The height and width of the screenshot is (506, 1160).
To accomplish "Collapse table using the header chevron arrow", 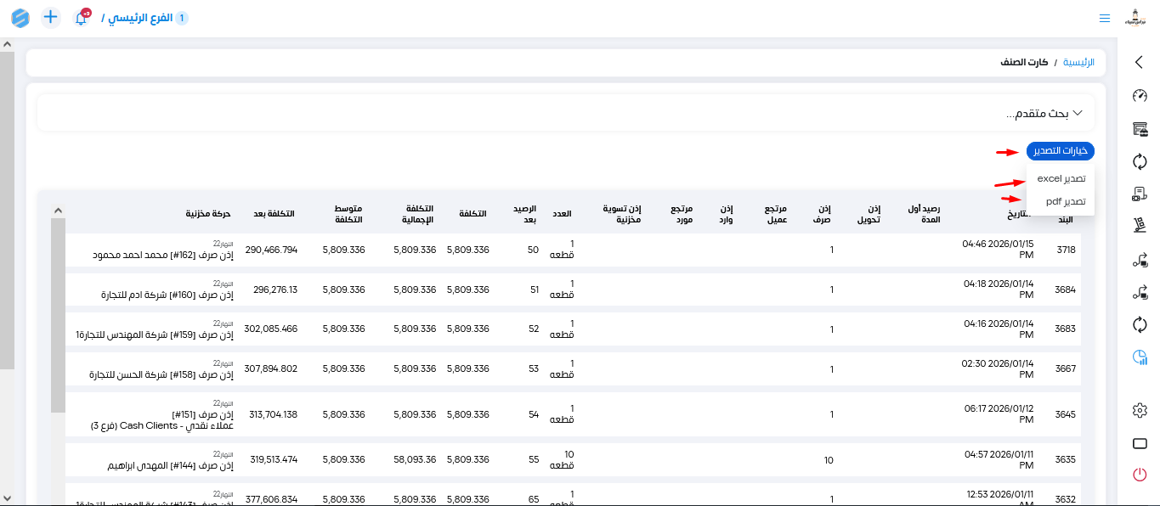I will point(58,211).
